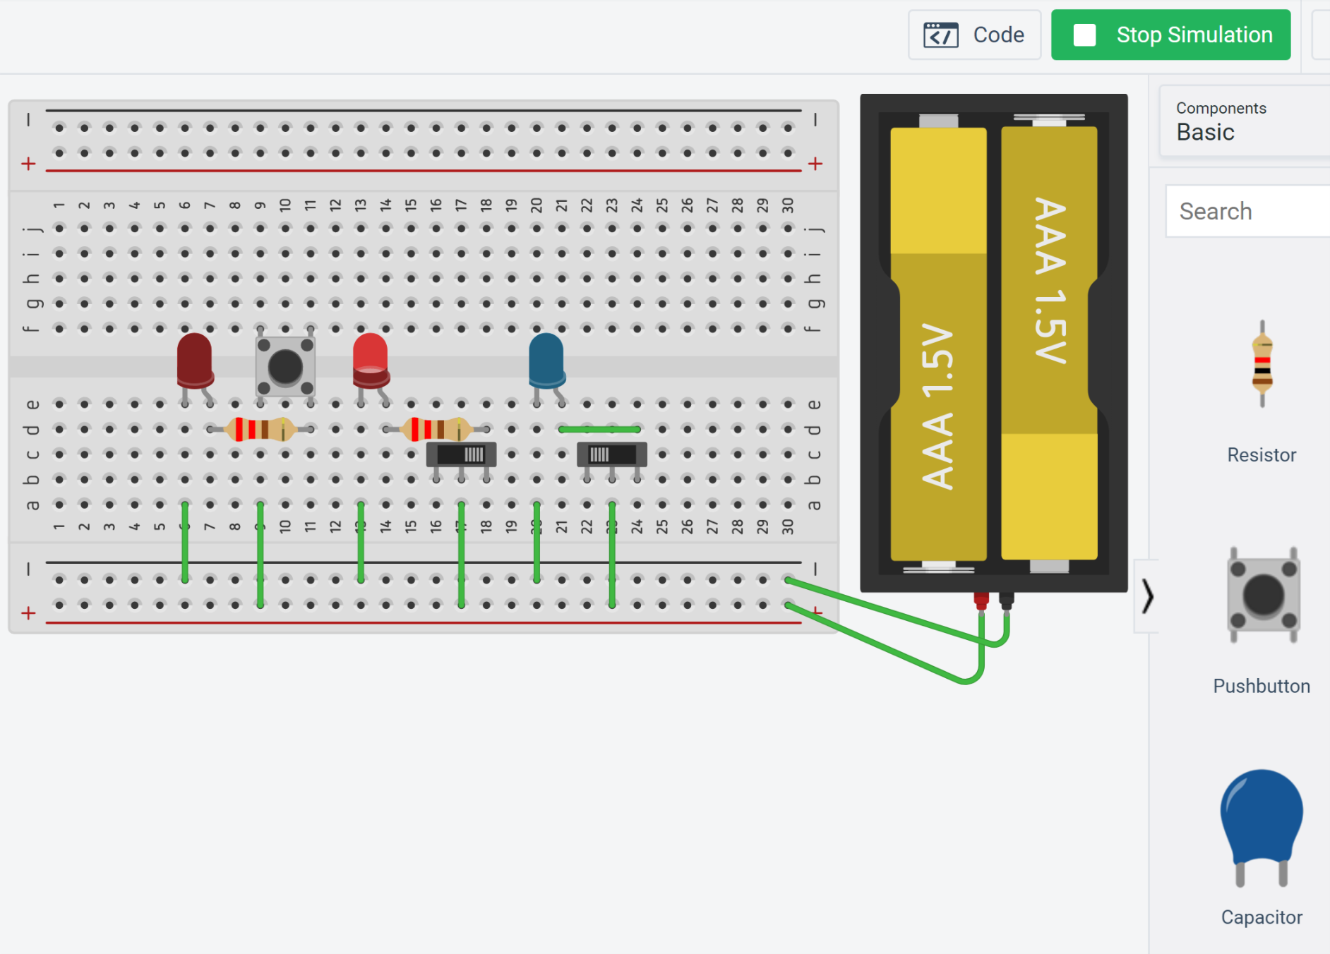The image size is (1330, 954).
Task: Click the code brackets icon on the Code button
Action: pos(940,34)
